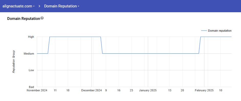Click the Domain Reputation section heading
Viewport: 241px width, 101px height.
pyautogui.click(x=24, y=19)
